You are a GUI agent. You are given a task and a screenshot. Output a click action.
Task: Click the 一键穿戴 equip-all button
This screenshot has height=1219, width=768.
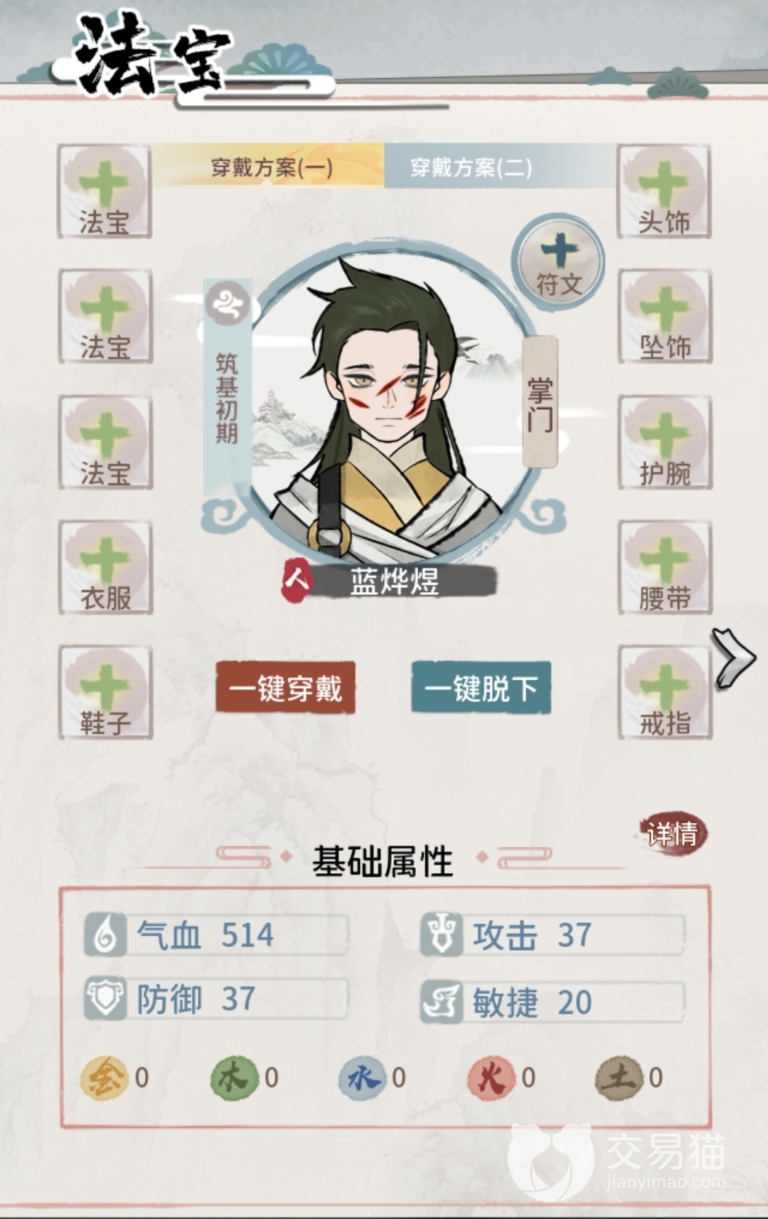click(x=286, y=687)
